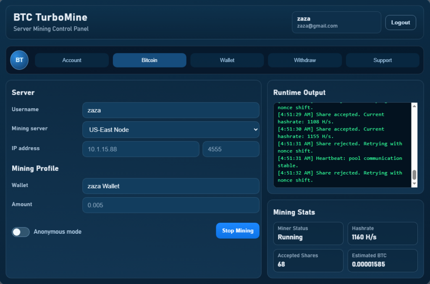The width and height of the screenshot is (430, 284).
Task: Switch to the Account tab
Action: click(x=72, y=60)
